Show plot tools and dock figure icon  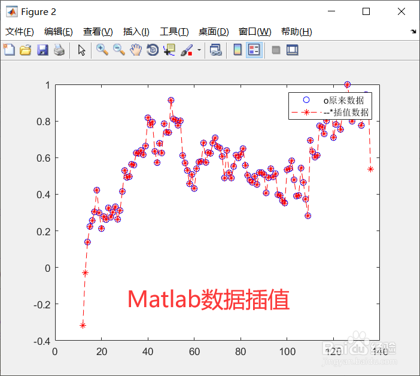(292, 50)
